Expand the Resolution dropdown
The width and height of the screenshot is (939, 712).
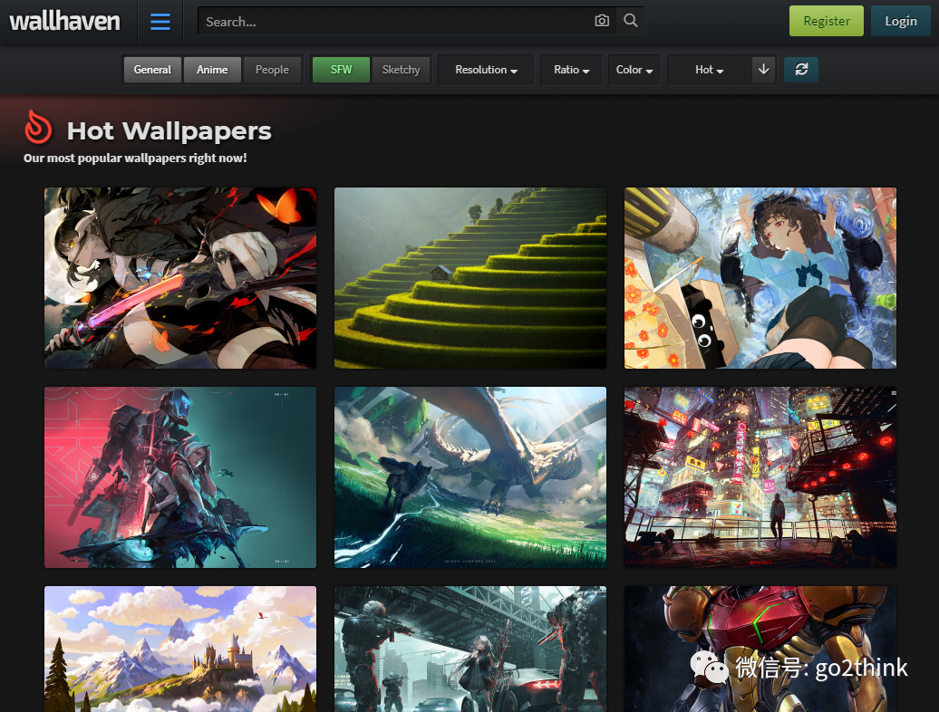click(486, 70)
